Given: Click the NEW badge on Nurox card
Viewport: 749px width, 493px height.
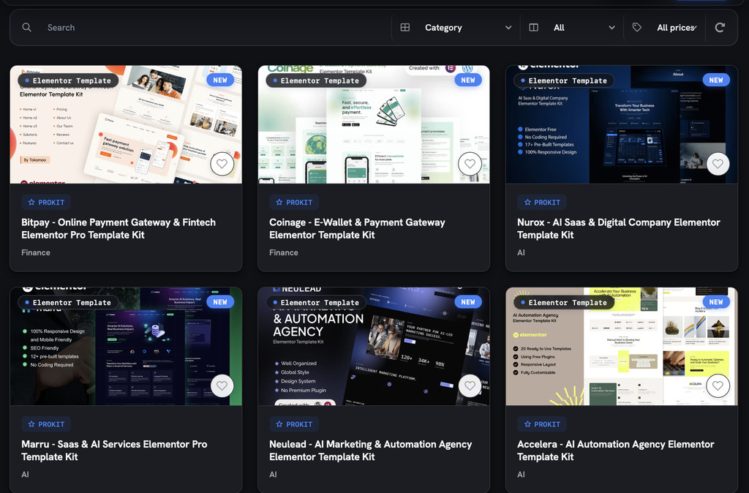Looking at the screenshot, I should point(716,80).
